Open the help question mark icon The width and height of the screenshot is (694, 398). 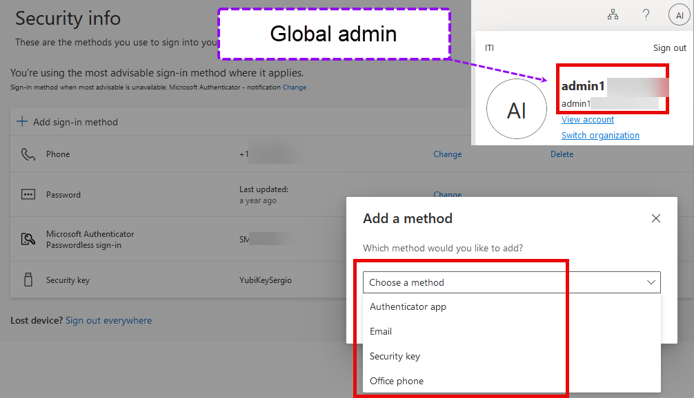[646, 15]
